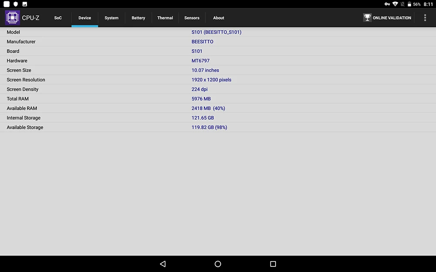Tap the CPU-Z app logo icon
The image size is (436, 272).
[x=12, y=17]
